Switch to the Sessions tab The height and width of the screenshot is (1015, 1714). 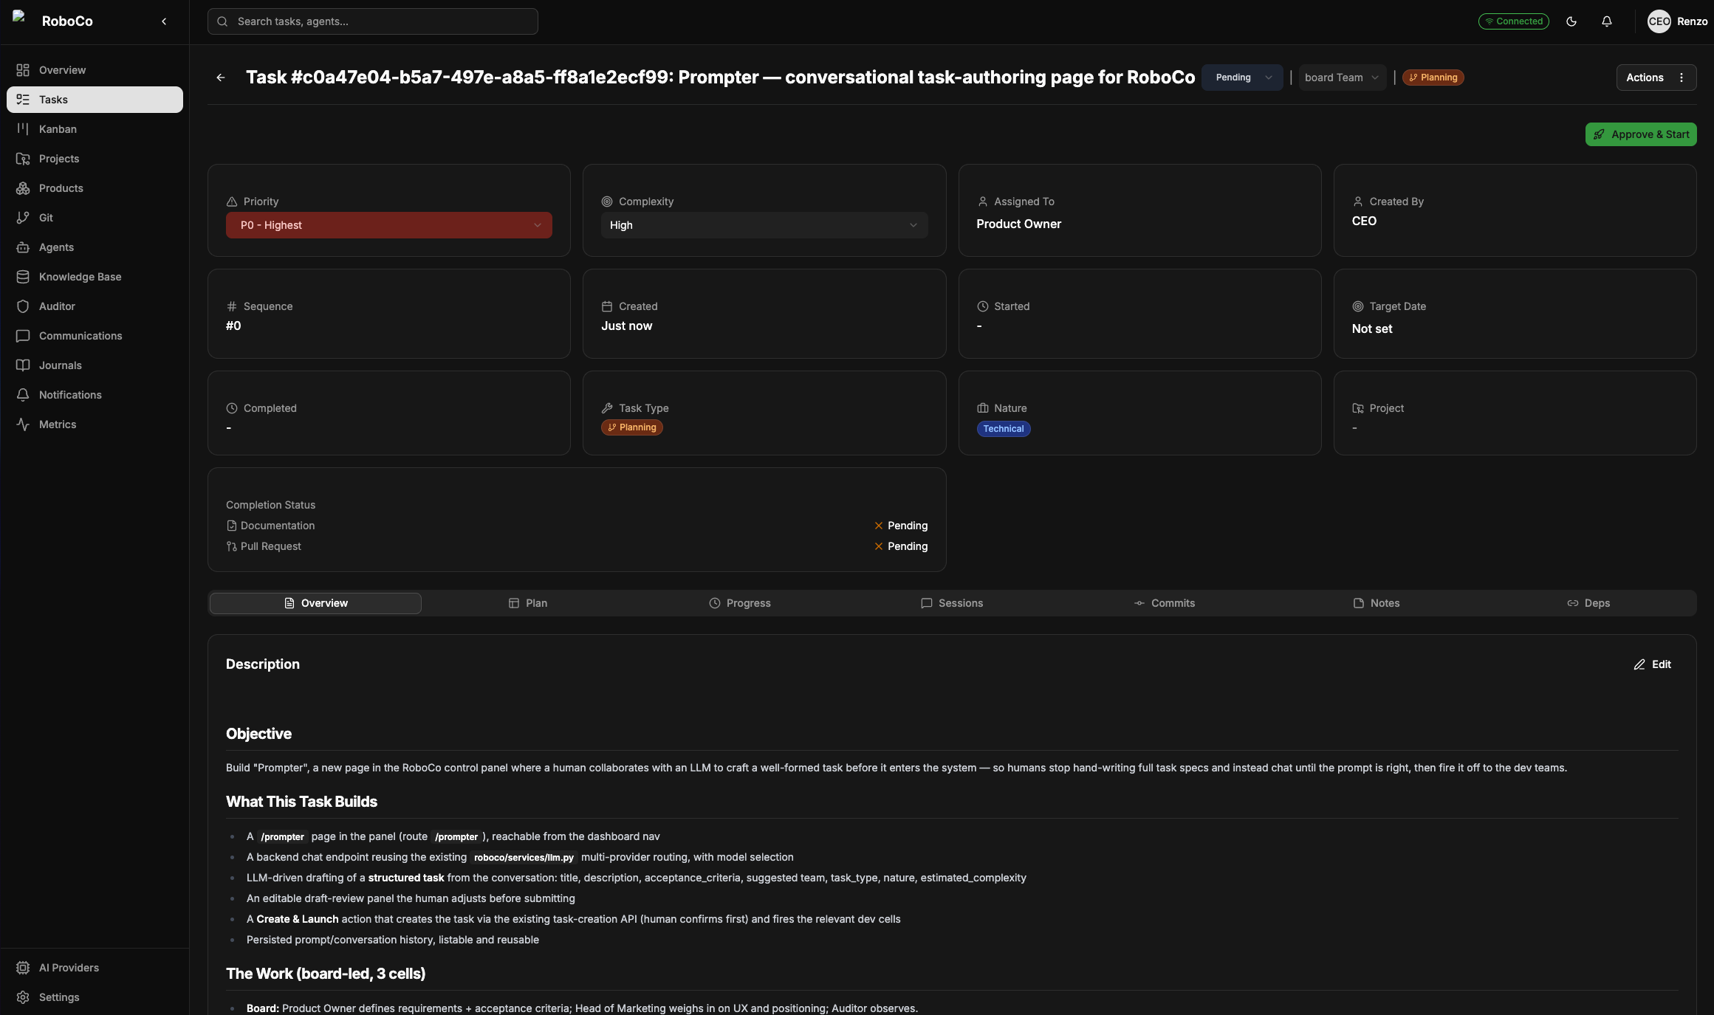pos(952,603)
